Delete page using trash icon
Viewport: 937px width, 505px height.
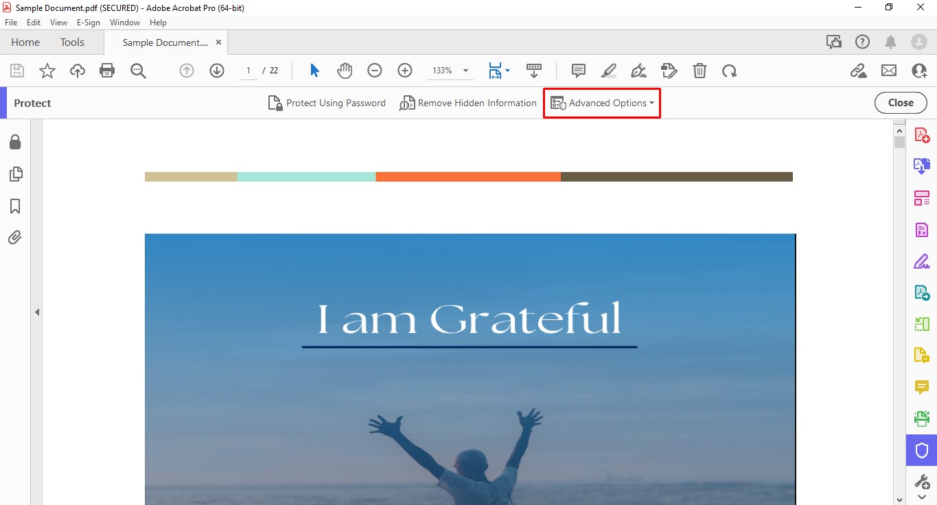click(x=699, y=71)
